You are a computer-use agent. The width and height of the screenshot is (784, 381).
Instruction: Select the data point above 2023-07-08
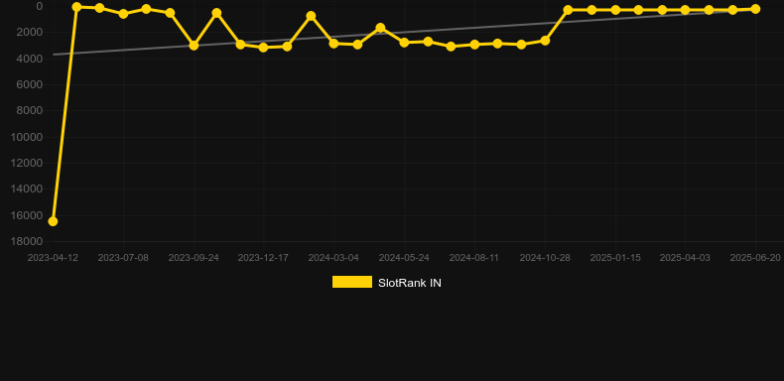pyautogui.click(x=123, y=14)
